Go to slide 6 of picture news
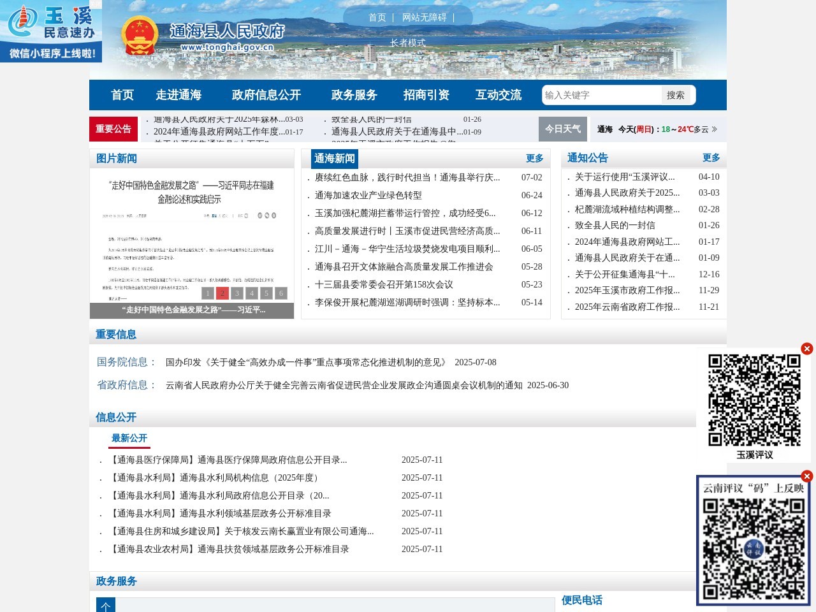The height and width of the screenshot is (612, 816). 281,293
